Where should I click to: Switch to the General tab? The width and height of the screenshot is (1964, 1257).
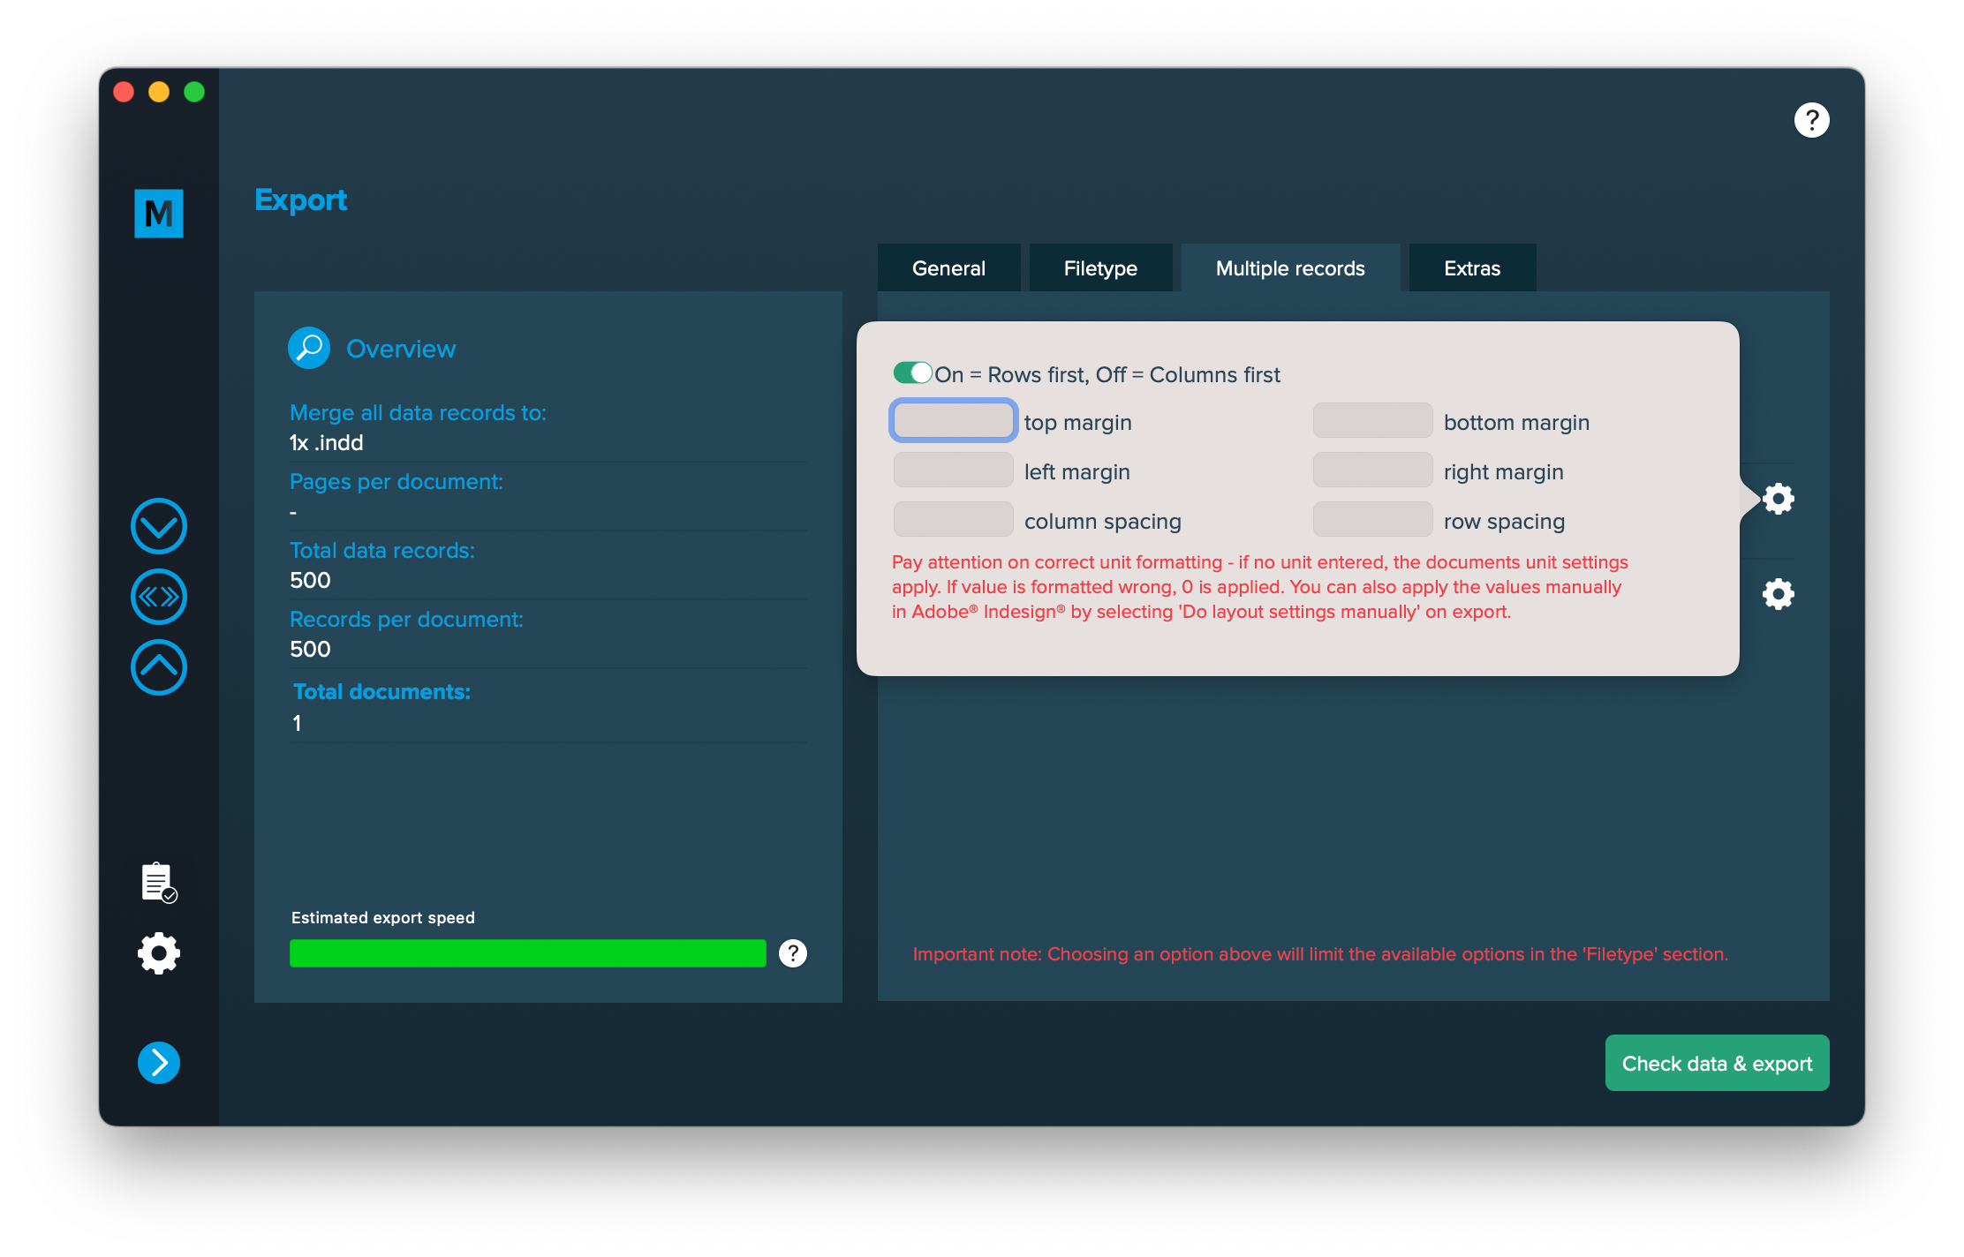coord(948,268)
